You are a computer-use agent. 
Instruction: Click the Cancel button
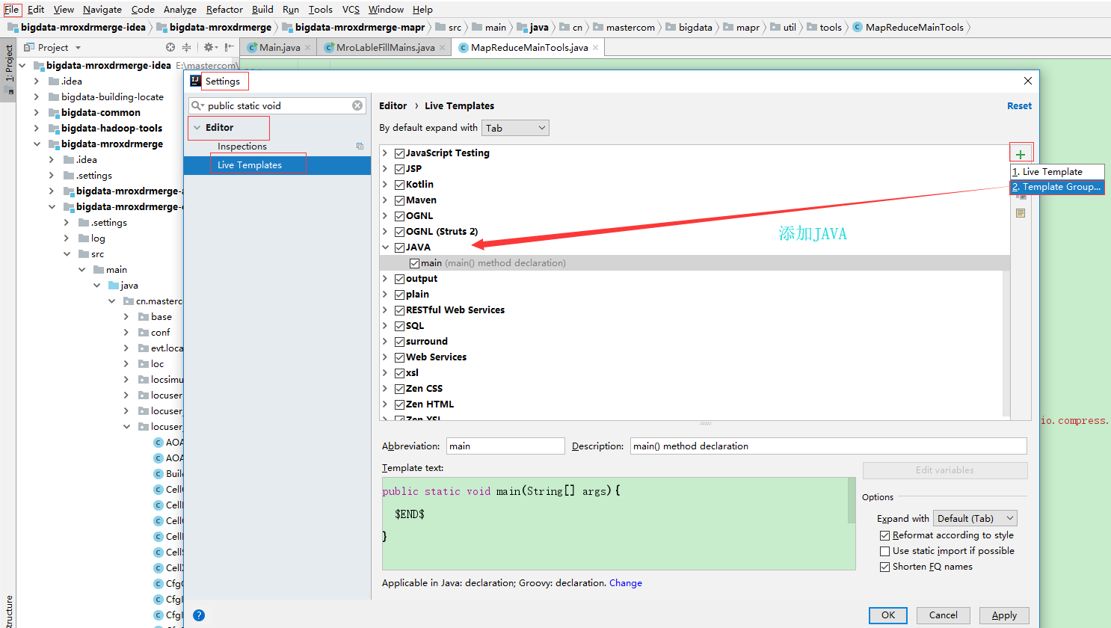(x=943, y=615)
